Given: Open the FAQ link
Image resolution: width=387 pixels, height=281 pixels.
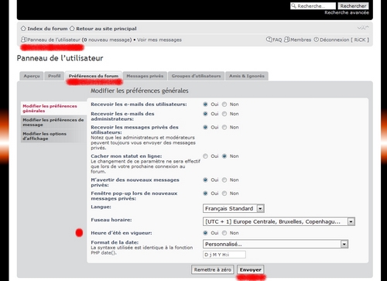Looking at the screenshot, I should [x=277, y=39].
